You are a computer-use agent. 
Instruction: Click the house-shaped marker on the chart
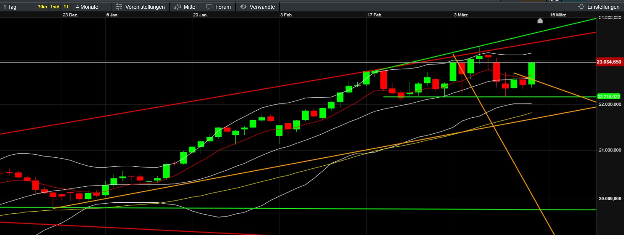coord(540,21)
